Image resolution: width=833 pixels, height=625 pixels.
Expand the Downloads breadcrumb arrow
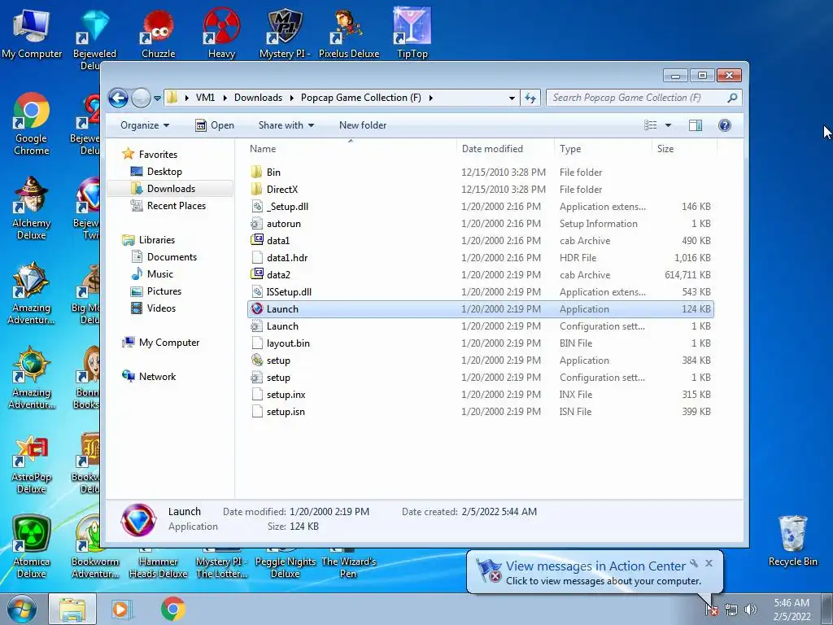pyautogui.click(x=292, y=98)
